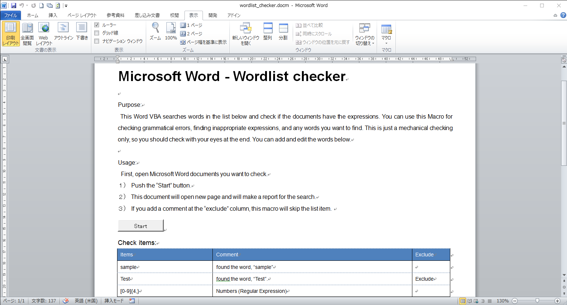The image size is (567, 305).
Task: Click the scroll down arrow on vertical scrollbar
Action: [x=564, y=275]
